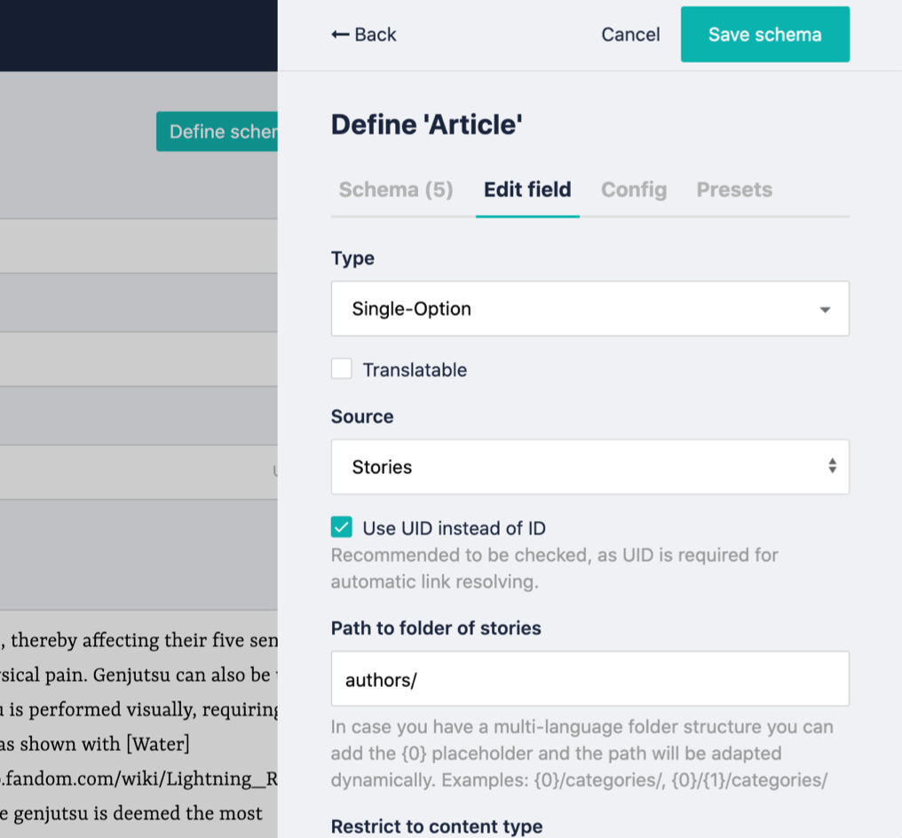Image resolution: width=902 pixels, height=838 pixels.
Task: Click the Source field label
Action: coord(362,416)
